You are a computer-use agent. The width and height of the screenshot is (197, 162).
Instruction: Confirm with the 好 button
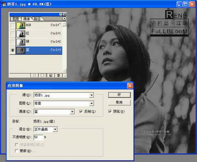tap(119, 95)
